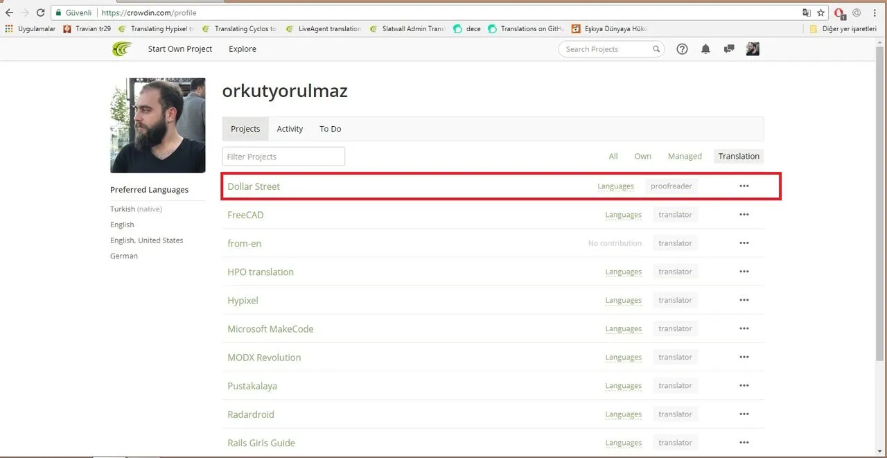
Task: Open more options for MODX Revolution
Action: tap(744, 357)
